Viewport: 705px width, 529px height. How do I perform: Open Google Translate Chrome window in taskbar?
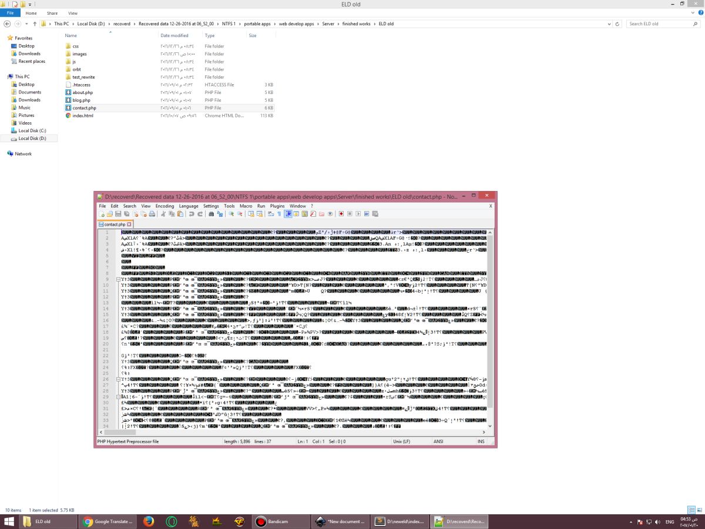[109, 521]
